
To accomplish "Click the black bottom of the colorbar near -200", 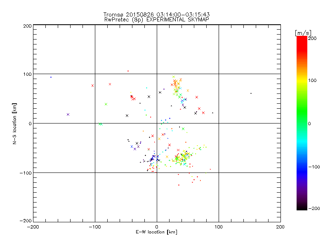I will coord(302,207).
